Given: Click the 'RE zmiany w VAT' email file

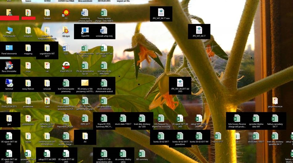Looking at the screenshot, I should tap(85, 83).
